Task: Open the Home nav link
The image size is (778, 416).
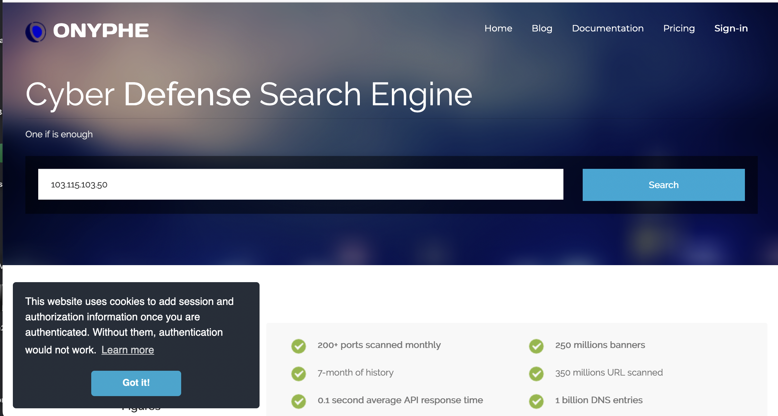Action: [498, 28]
